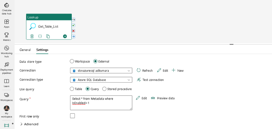Select the Stored procedure radio option

point(104,89)
